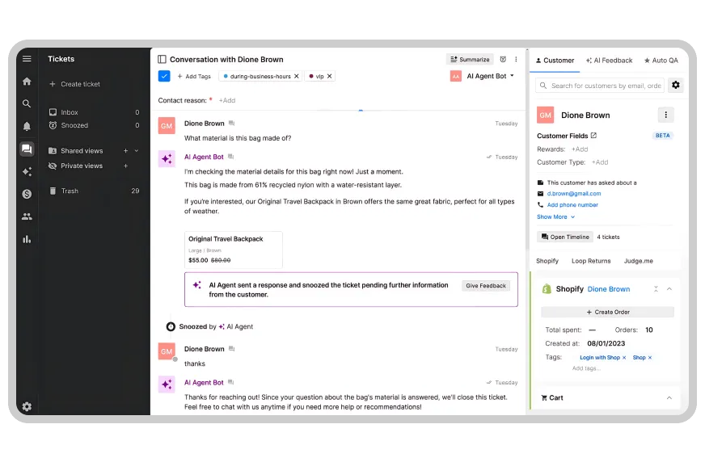Open AI Agent sparkle icon in sidebar

point(27,171)
